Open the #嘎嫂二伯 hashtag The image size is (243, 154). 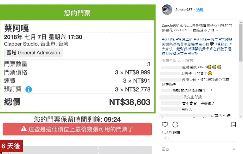pyautogui.click(x=184, y=39)
